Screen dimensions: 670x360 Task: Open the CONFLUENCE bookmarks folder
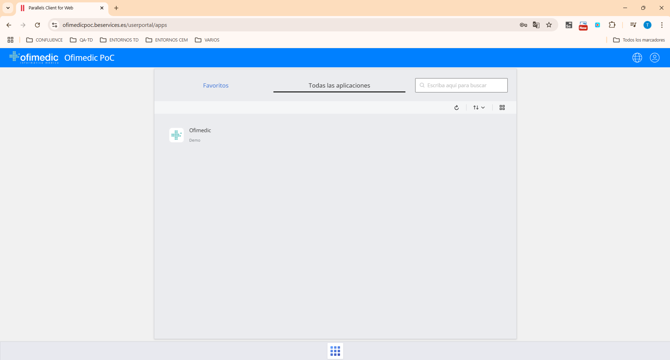coord(45,40)
